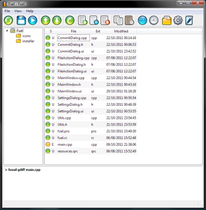Collapse the Fuel root tree node
The width and height of the screenshot is (206, 210).
(x=7, y=30)
